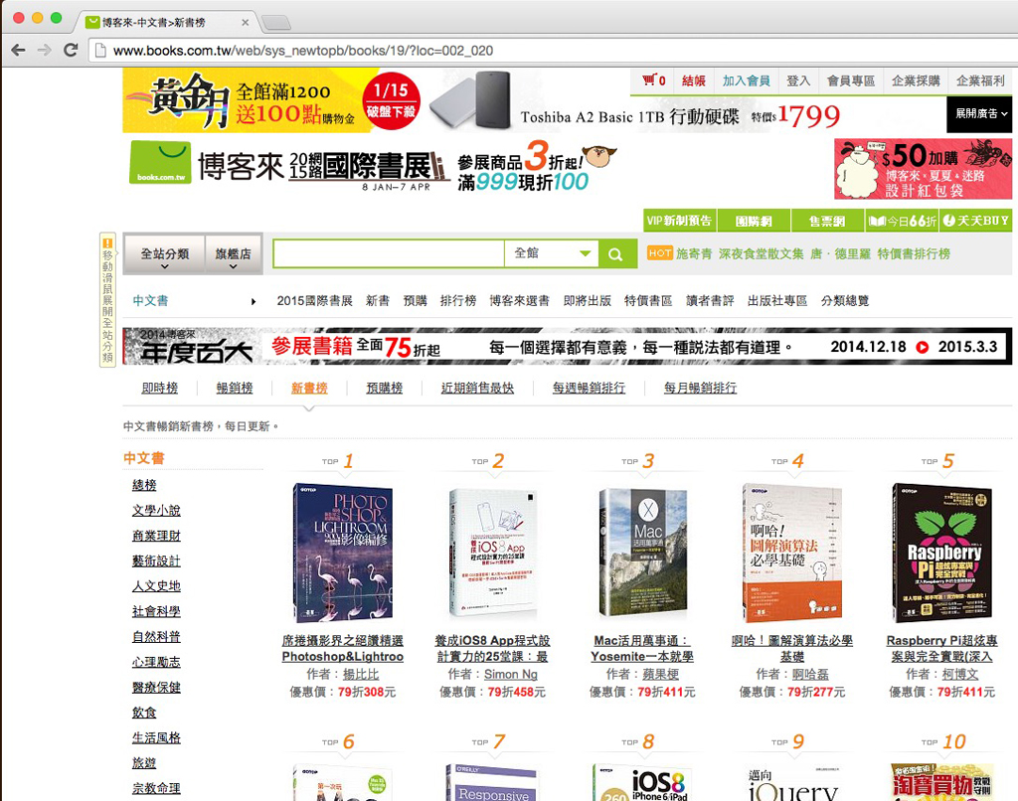This screenshot has width=1018, height=801.
Task: Select the 特價書區 menu item
Action: click(x=648, y=300)
